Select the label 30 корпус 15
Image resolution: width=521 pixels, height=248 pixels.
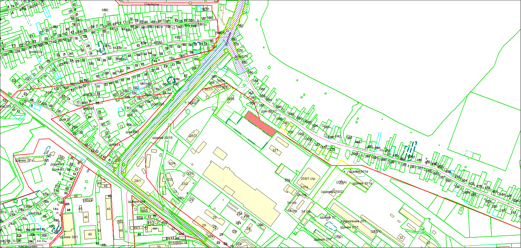(x=177, y=243)
